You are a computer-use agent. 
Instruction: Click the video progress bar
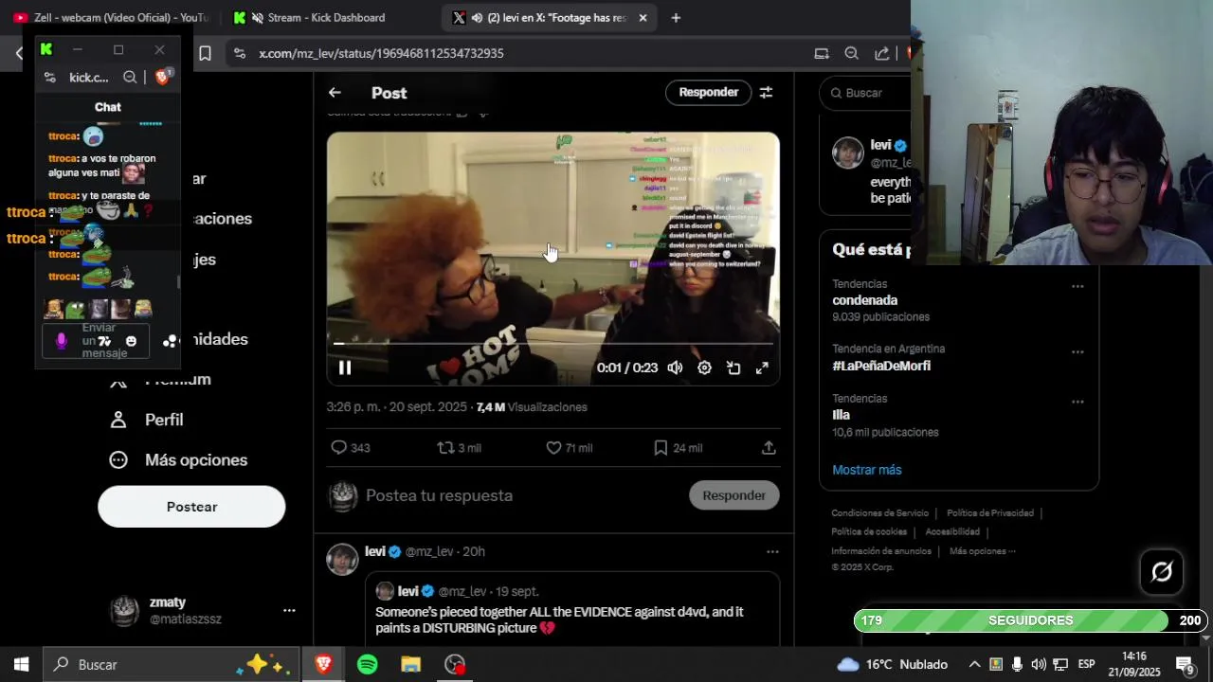click(x=553, y=344)
